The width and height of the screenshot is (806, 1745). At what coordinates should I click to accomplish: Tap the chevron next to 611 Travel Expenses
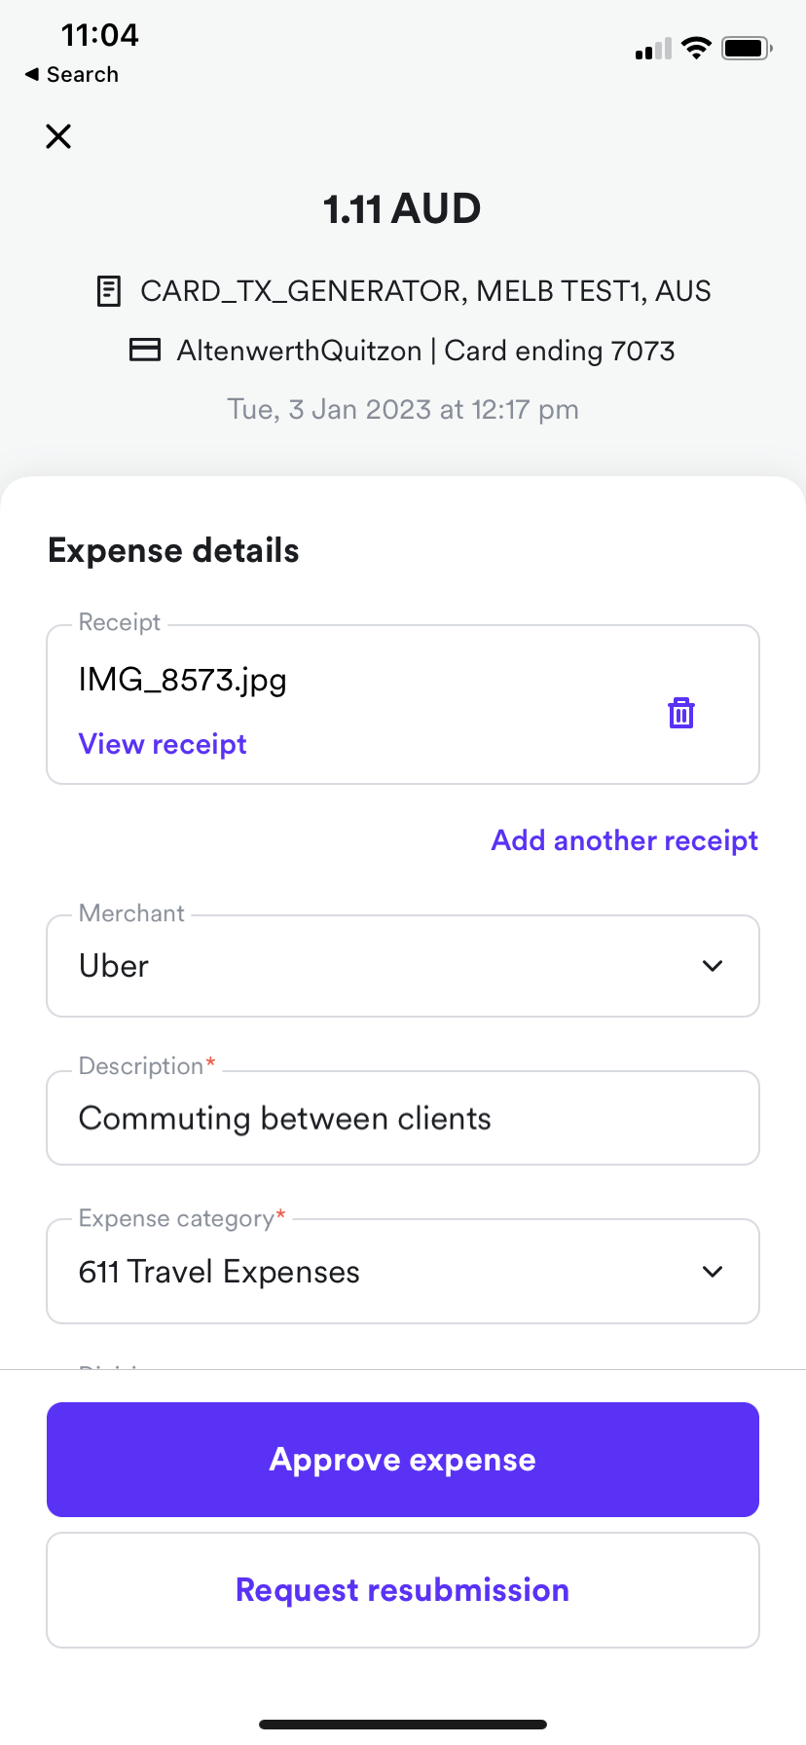pos(713,1272)
